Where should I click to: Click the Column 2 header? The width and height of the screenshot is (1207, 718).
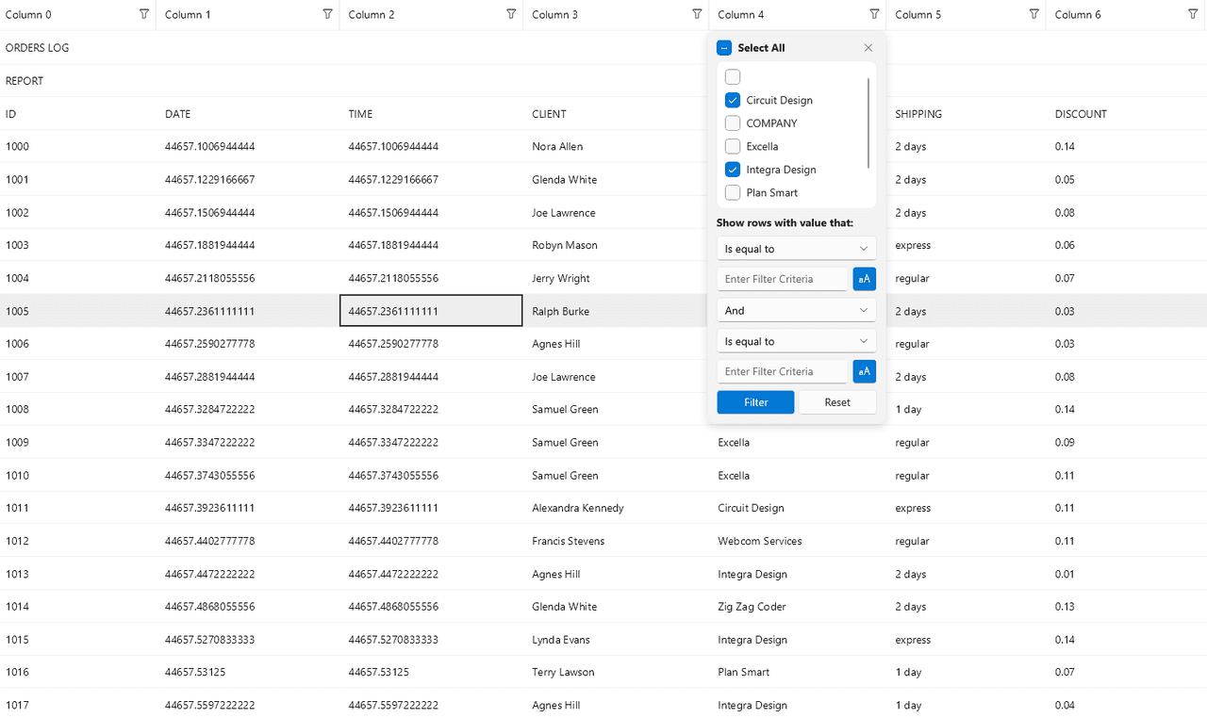(x=431, y=15)
